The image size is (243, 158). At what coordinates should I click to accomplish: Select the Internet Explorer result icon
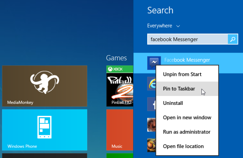click(x=152, y=83)
